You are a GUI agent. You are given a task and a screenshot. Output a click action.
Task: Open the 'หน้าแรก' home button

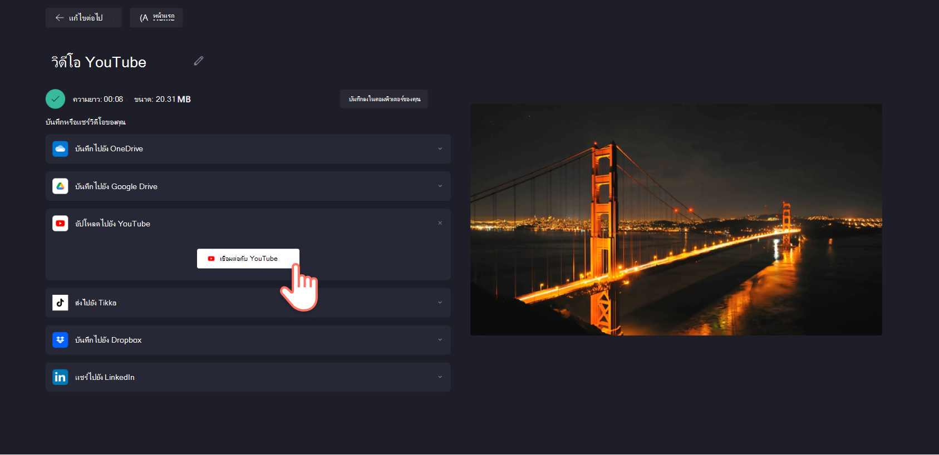[x=156, y=18]
